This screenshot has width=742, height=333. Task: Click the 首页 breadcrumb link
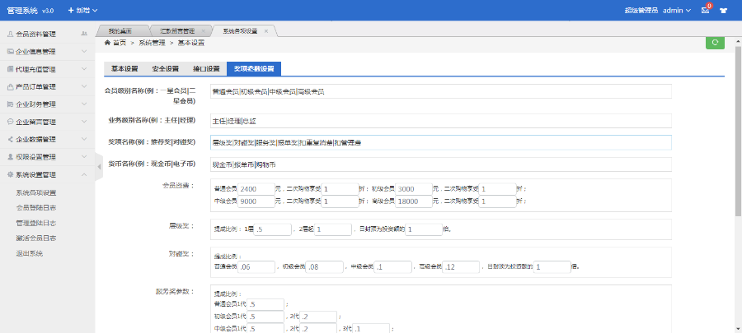[x=120, y=43]
